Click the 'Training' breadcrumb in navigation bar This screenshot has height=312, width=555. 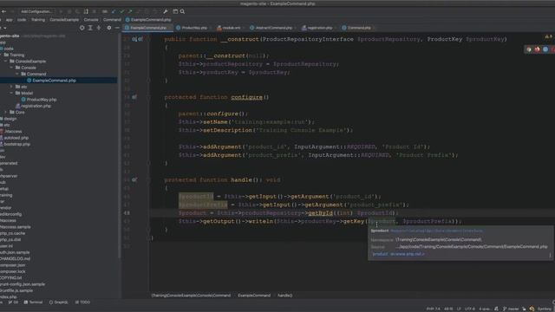coord(38,20)
